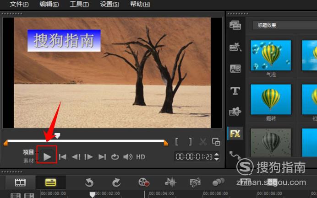Click the preview scrubber handle
Screen dimensions: 317x198
coord(57,135)
